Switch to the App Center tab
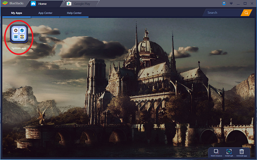 click(45, 13)
